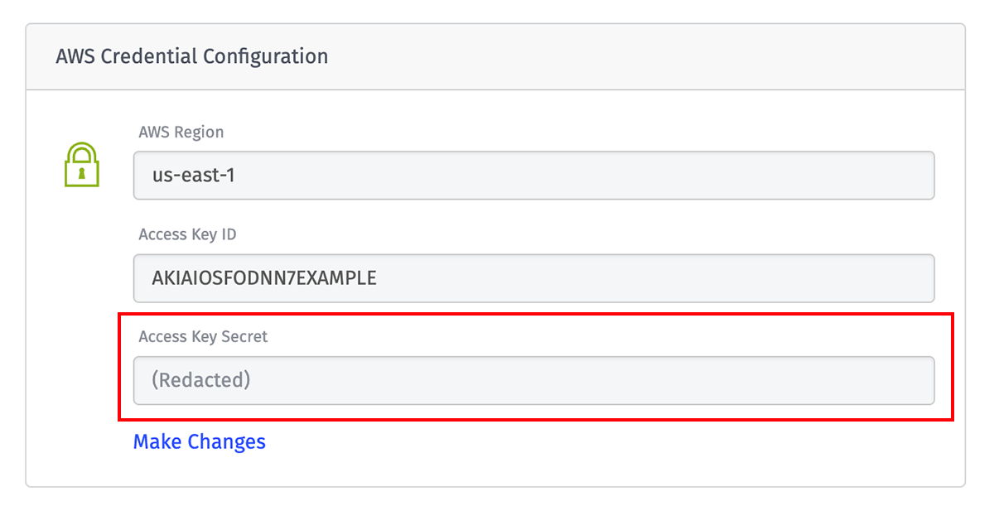Viewport: 994px width, 506px height.
Task: Click the Access Key Secret field label
Action: click(x=204, y=337)
